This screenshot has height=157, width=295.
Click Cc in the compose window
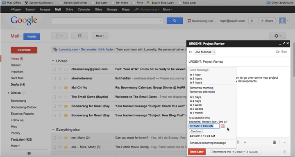[x=277, y=52]
